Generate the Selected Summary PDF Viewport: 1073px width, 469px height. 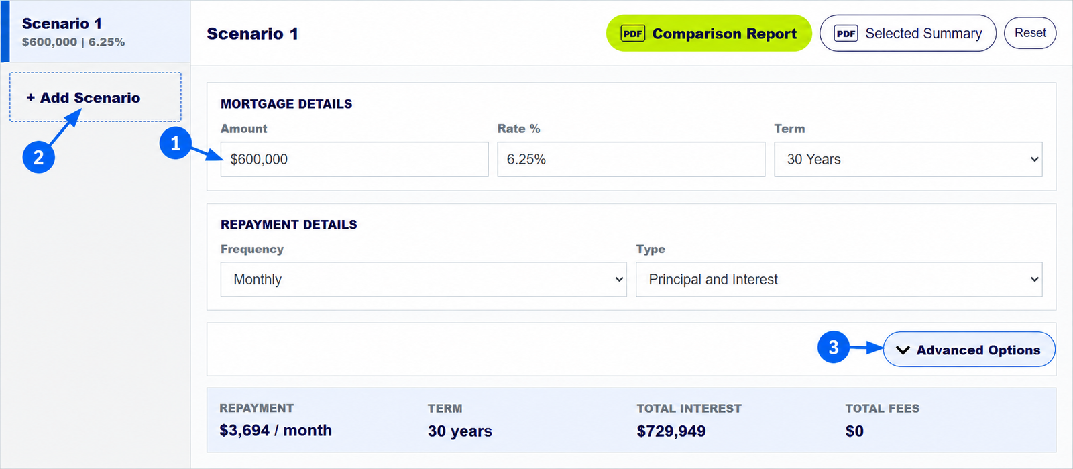[908, 34]
